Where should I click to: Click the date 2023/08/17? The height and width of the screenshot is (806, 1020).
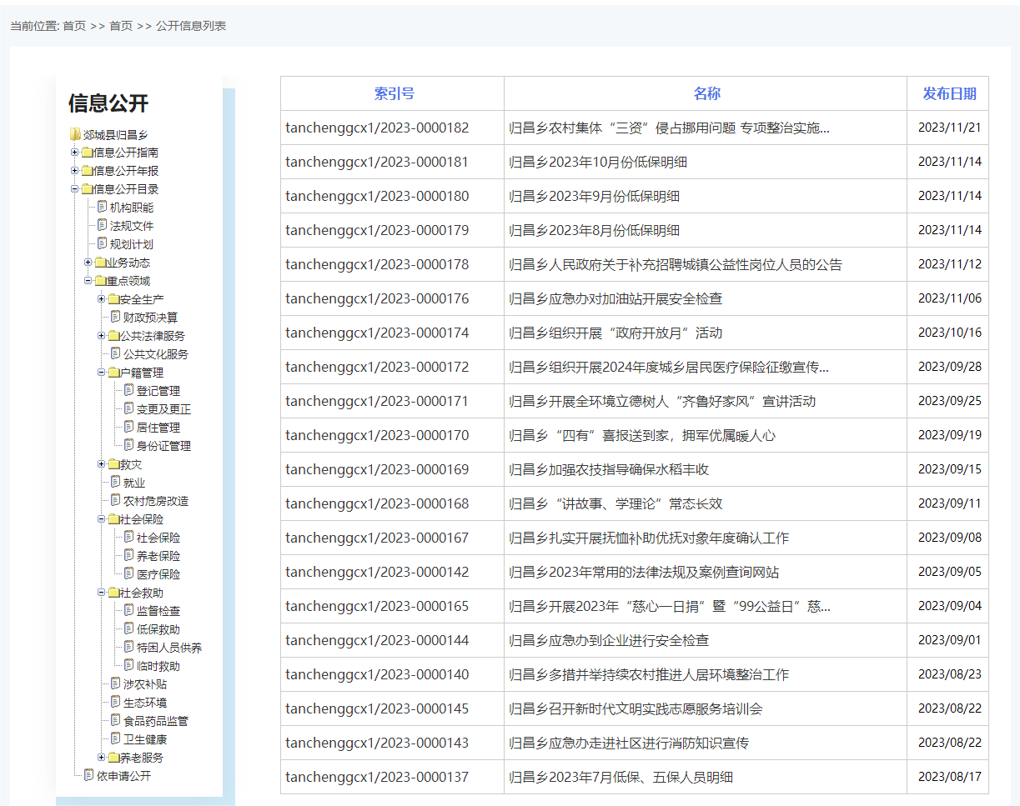(x=950, y=777)
